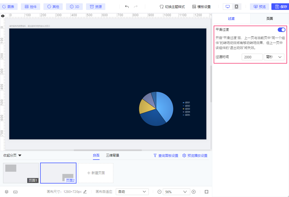Switch to desktop view mode icon
The width and height of the screenshot is (289, 197).
[227, 7]
